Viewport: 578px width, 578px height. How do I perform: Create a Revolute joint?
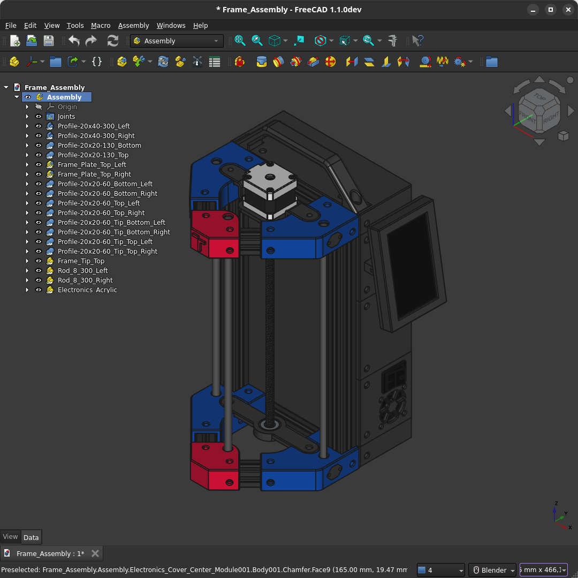click(279, 62)
